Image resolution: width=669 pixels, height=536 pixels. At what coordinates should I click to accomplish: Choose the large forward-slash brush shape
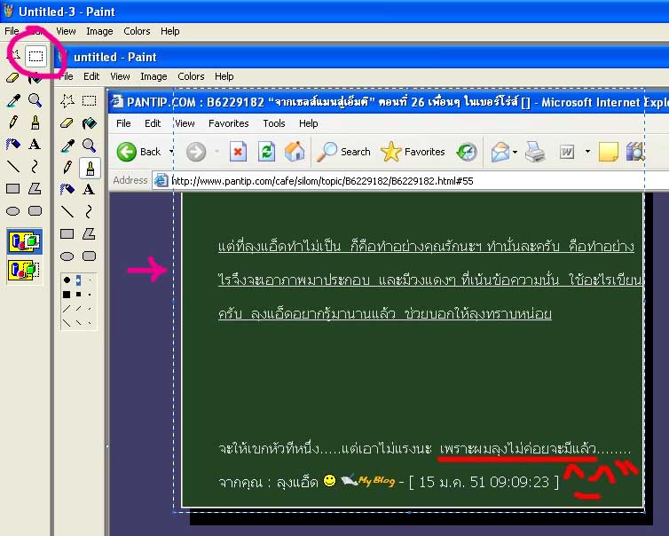(67, 309)
